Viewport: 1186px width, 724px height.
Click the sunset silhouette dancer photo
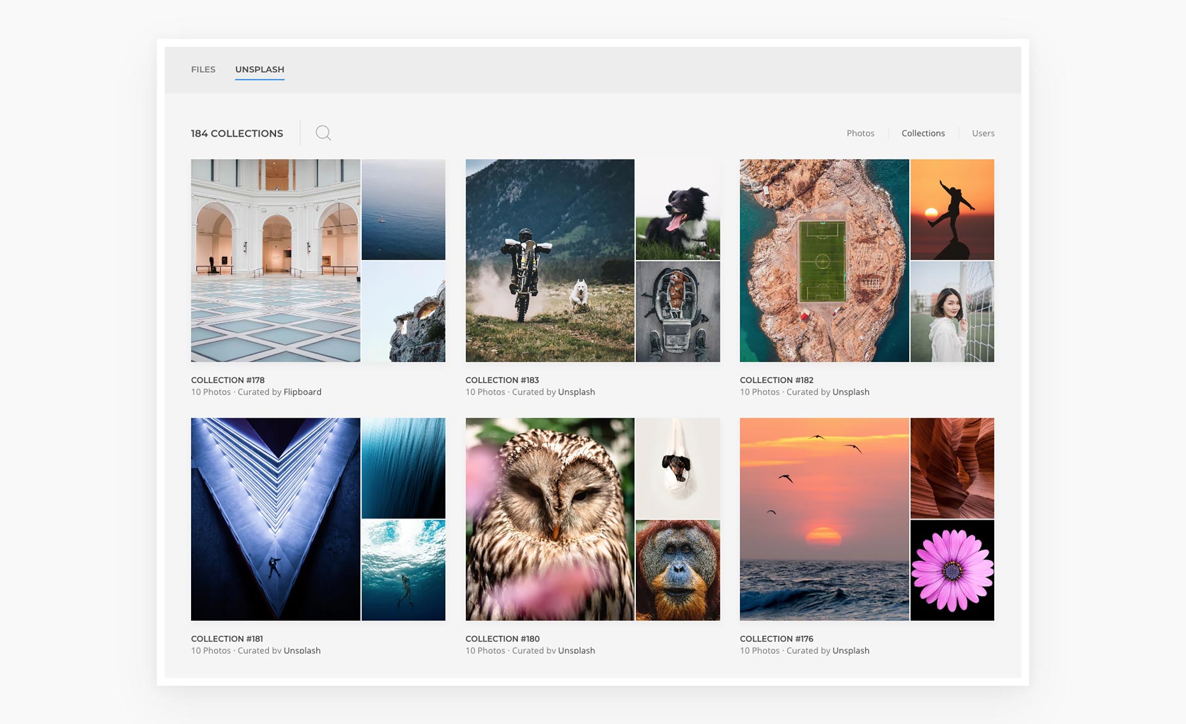coord(951,209)
